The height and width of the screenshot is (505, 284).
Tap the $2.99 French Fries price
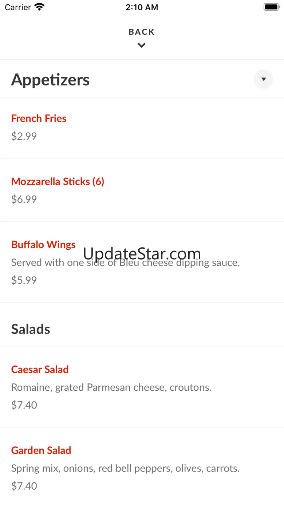pos(24,136)
